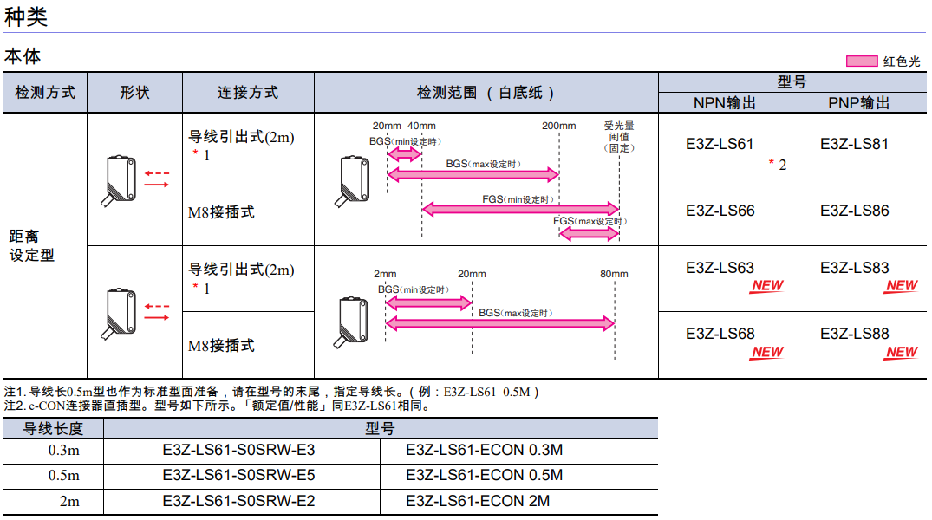This screenshot has width=932, height=520.
Task: Select model number E3Z-LS61
Action: tap(720, 144)
